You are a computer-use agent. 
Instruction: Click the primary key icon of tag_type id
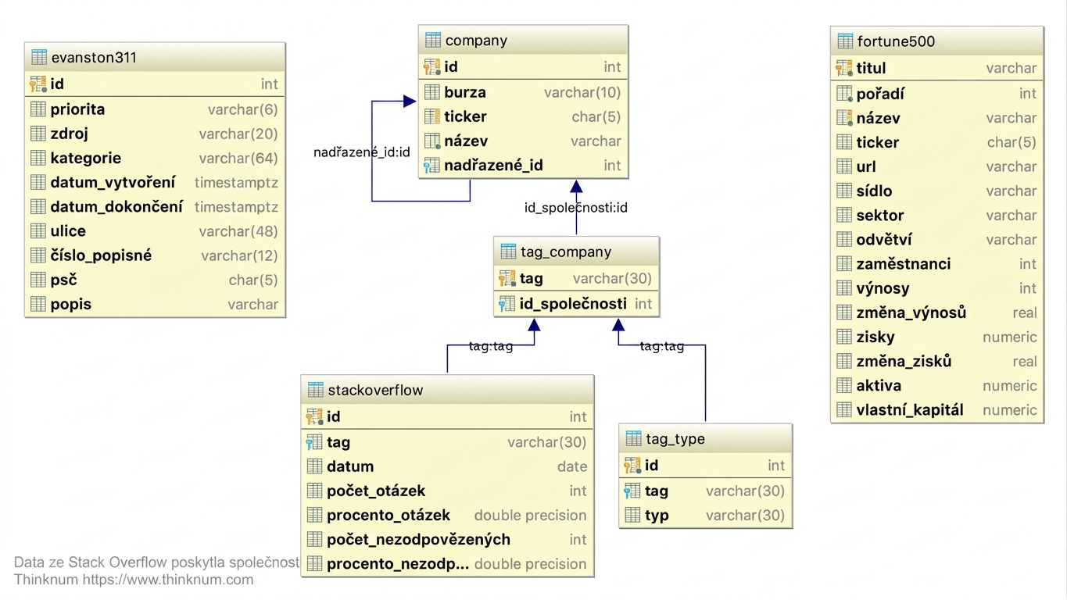point(632,466)
